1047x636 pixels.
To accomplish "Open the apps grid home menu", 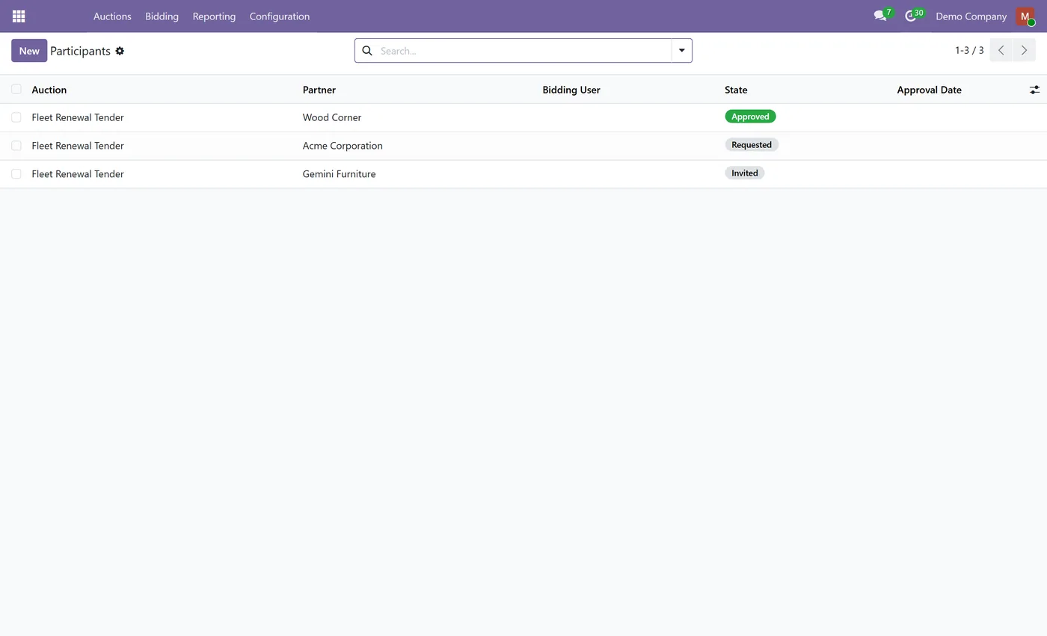I will pyautogui.click(x=19, y=16).
